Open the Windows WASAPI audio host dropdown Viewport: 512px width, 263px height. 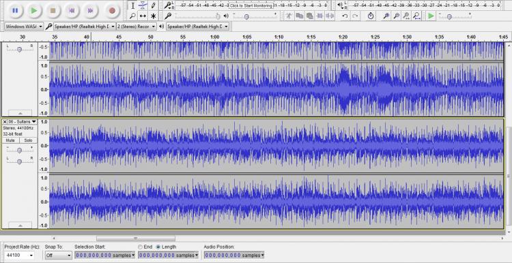coord(24,27)
